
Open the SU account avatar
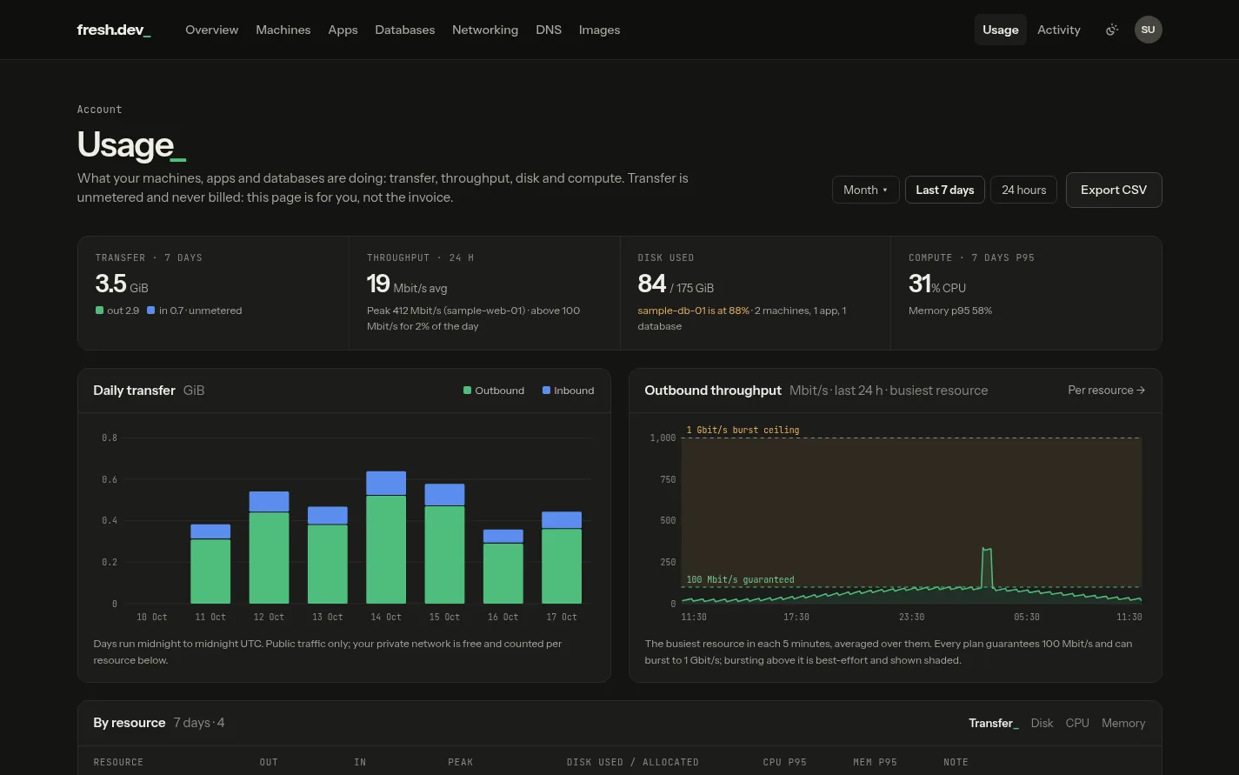point(1148,30)
